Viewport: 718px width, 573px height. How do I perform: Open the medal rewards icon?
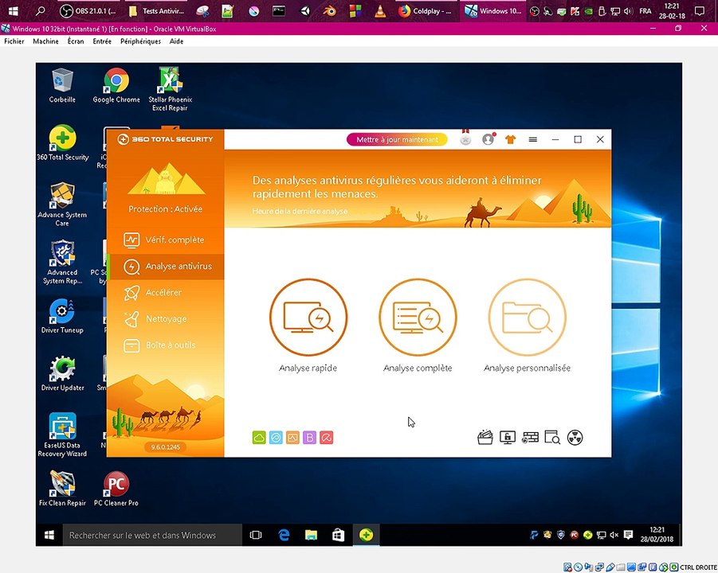point(465,138)
